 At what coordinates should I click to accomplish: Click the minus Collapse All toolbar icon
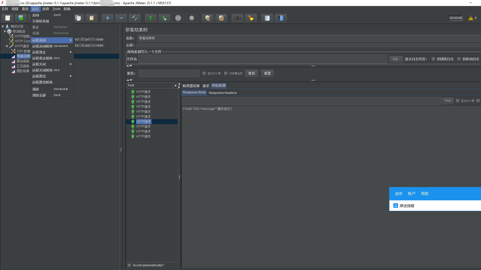[x=121, y=18]
